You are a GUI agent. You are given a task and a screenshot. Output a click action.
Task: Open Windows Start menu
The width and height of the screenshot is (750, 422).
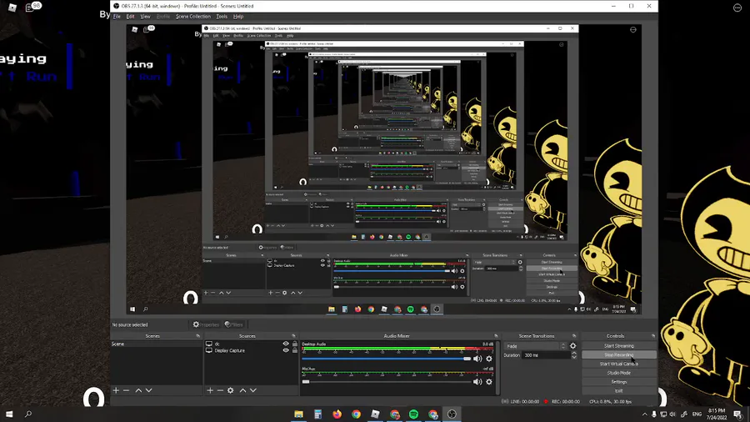[x=9, y=414]
